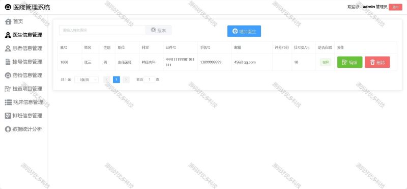Click the doctor icon beside 医生信息管理

tap(8, 35)
